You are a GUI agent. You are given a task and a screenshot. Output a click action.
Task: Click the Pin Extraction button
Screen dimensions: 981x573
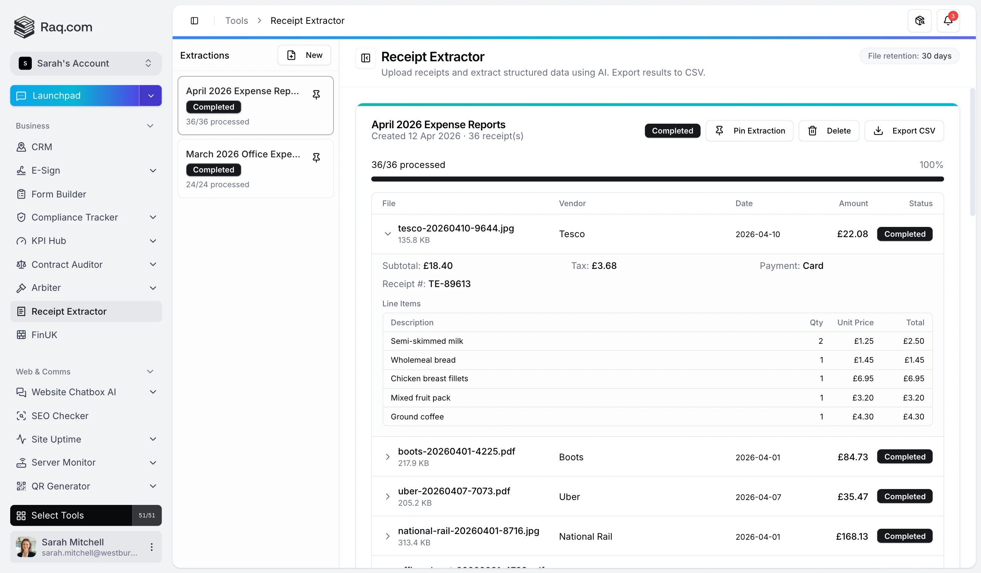[x=749, y=131]
